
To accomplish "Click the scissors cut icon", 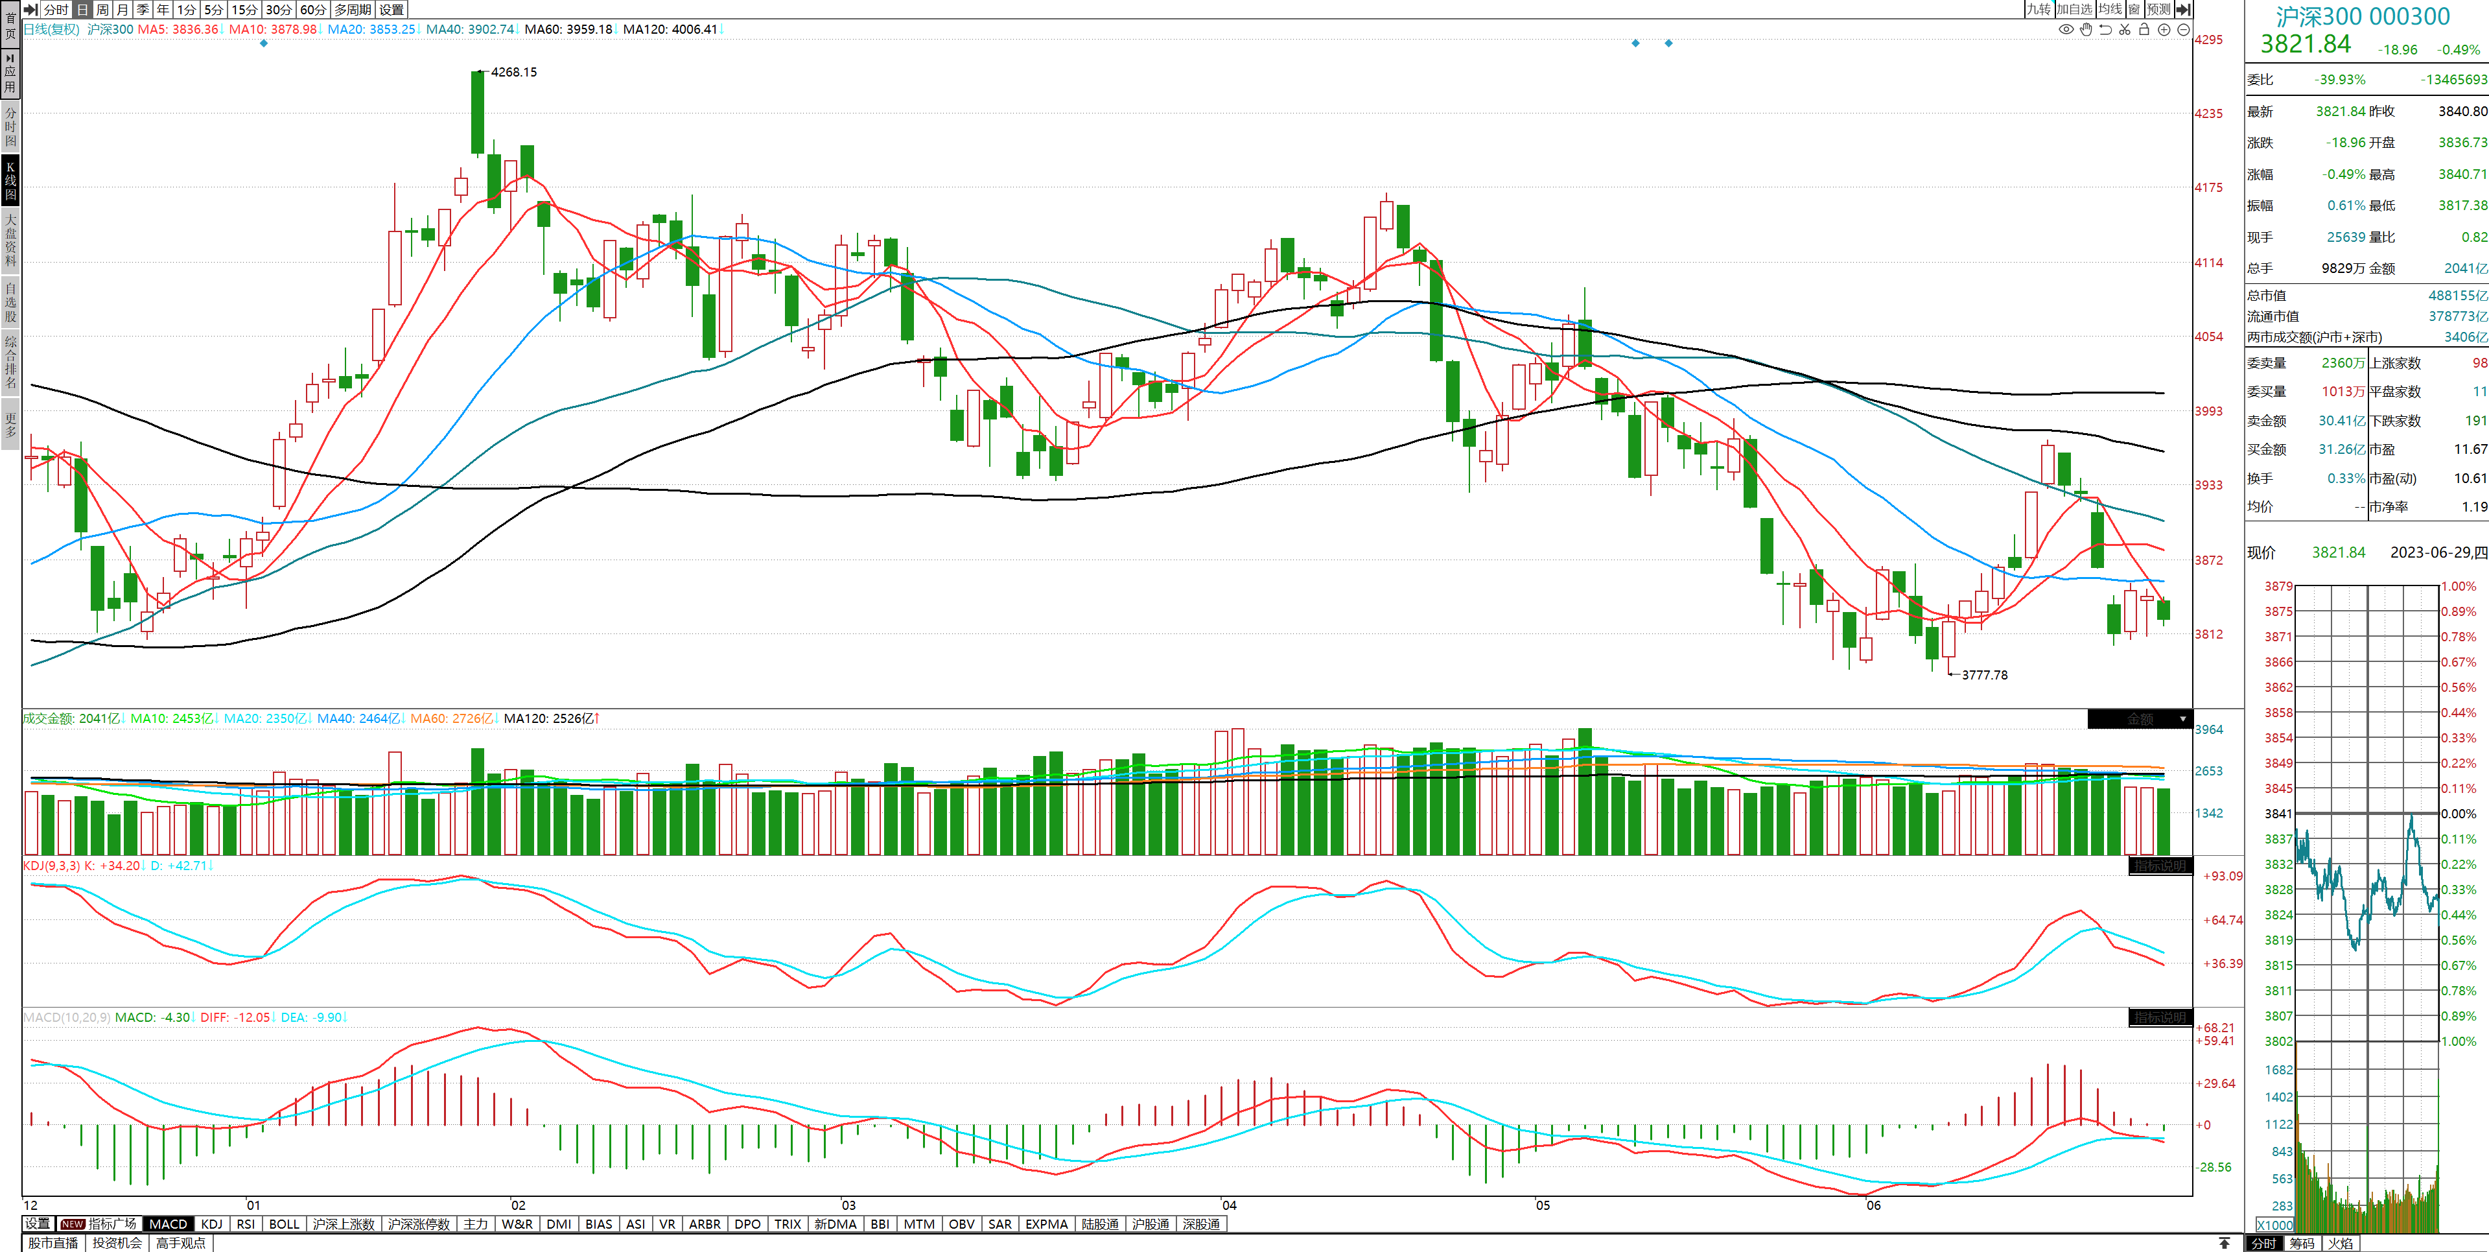I will coord(2125,29).
